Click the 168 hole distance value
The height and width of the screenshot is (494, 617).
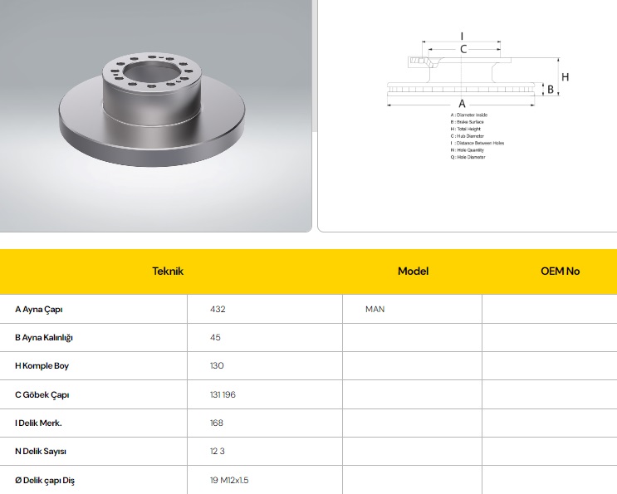[x=217, y=423]
